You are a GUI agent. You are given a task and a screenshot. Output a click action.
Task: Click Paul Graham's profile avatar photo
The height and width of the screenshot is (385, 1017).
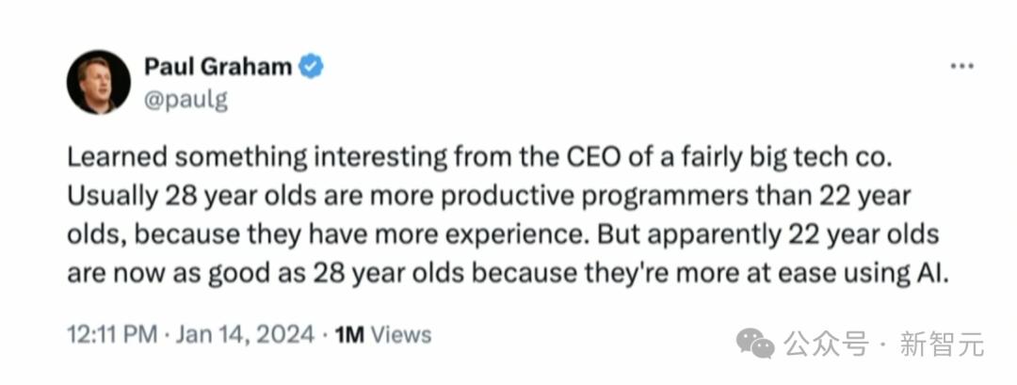tap(98, 82)
